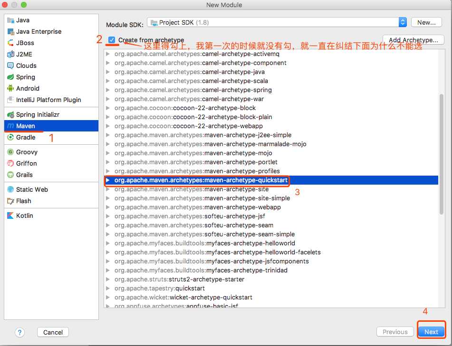The width and height of the screenshot is (452, 346).
Task: Click the Android robot icon
Action: click(x=10, y=88)
